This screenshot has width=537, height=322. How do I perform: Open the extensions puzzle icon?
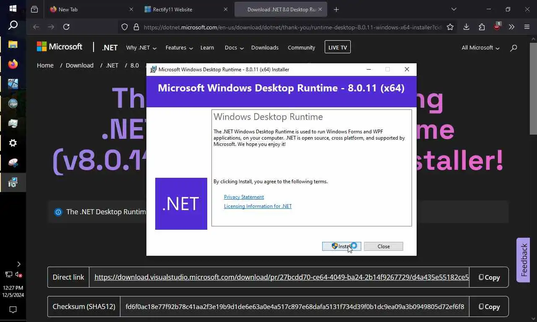coord(482,27)
